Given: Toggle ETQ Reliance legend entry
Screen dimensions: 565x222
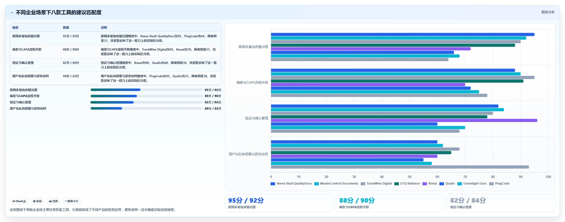Looking at the screenshot, I should click(x=407, y=184).
